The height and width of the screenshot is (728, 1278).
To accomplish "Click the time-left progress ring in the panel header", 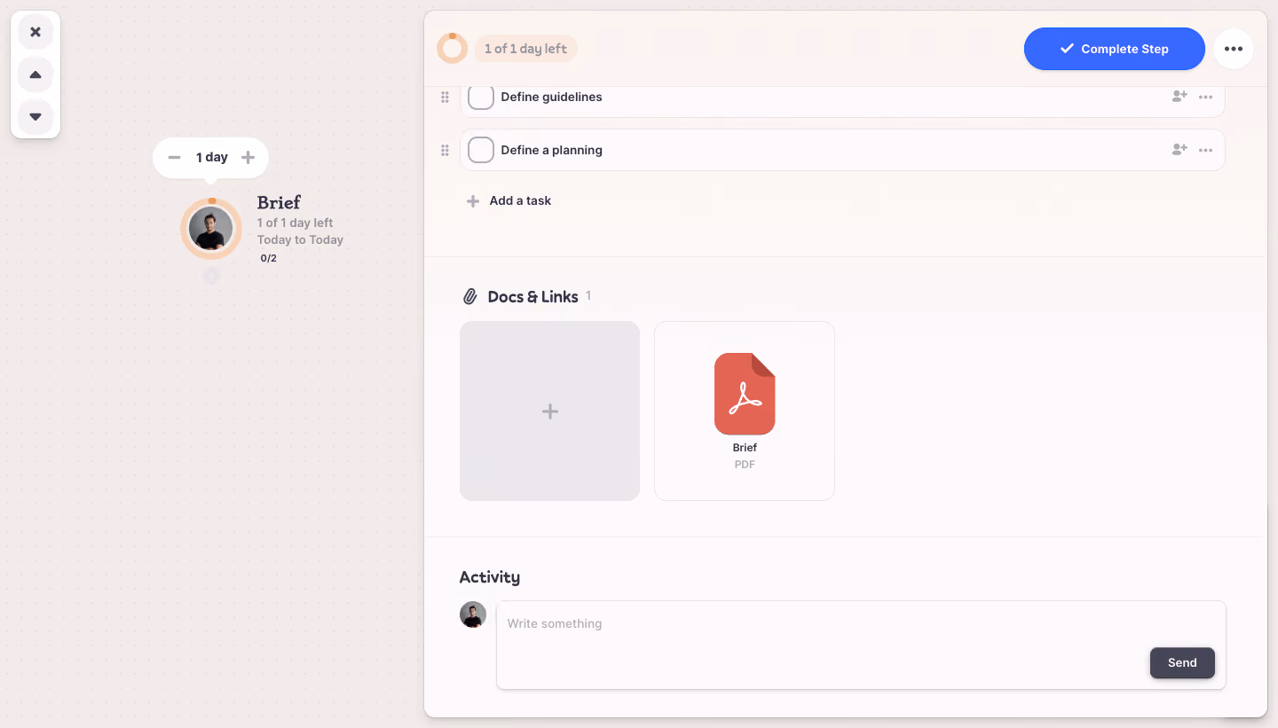I will 452,48.
